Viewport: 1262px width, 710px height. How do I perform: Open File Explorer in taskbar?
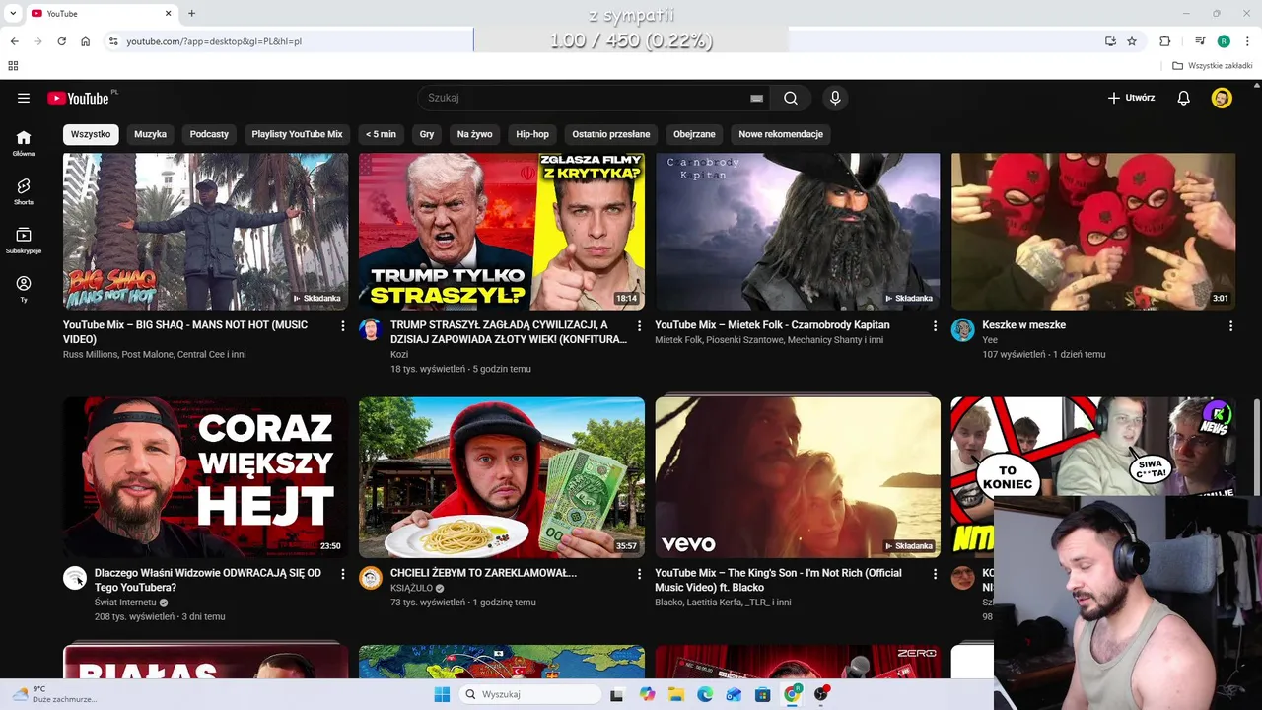(676, 694)
